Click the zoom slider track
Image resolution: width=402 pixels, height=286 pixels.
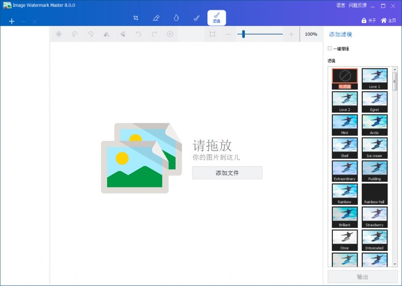[x=265, y=35]
